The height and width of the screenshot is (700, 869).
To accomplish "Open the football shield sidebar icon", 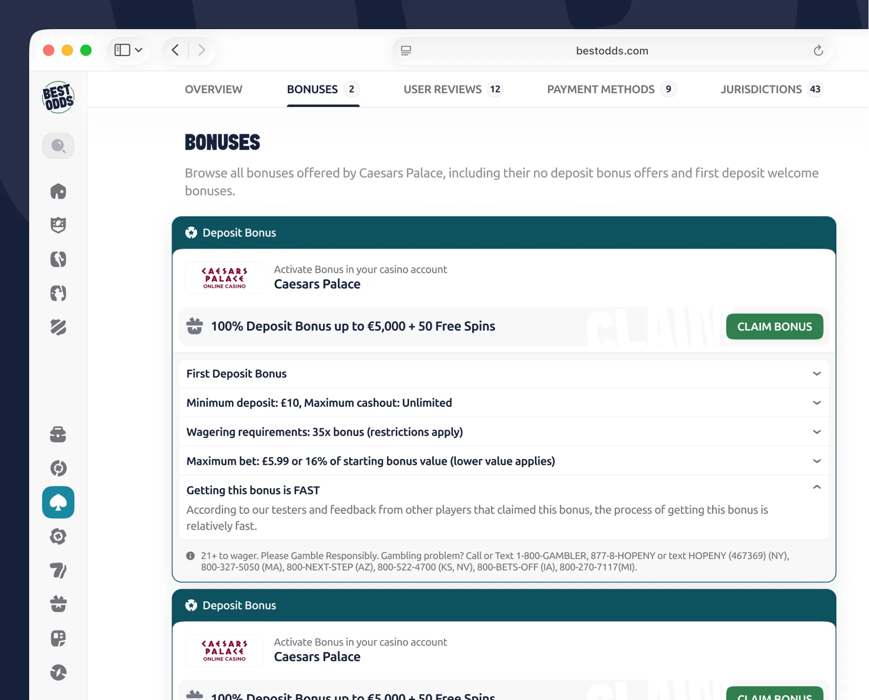I will (58, 225).
